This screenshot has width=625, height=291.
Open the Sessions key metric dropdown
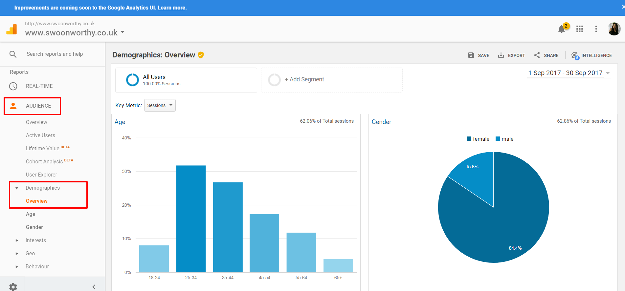[160, 105]
